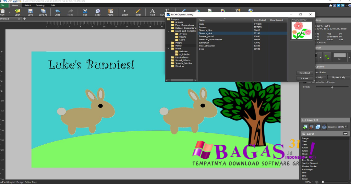Click the zoom slider at bottom
The height and width of the screenshot is (184, 351).
click(x=323, y=182)
